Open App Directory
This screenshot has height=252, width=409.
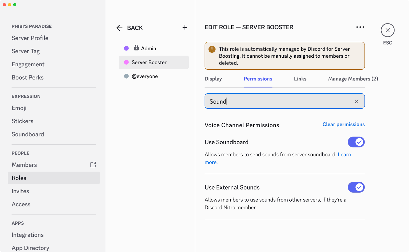click(x=30, y=248)
